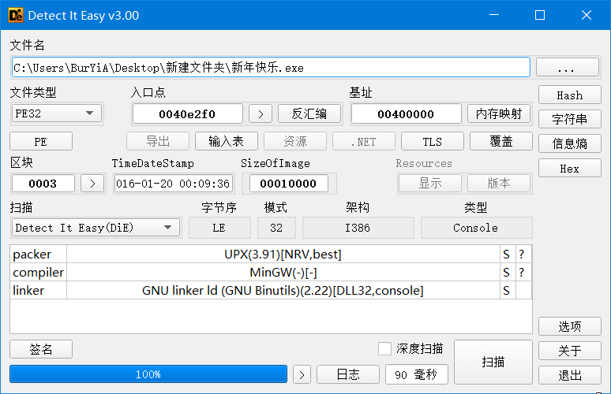The width and height of the screenshot is (611, 394).
Task: Click the Detect It Easy title bar icon
Action: tap(16, 15)
